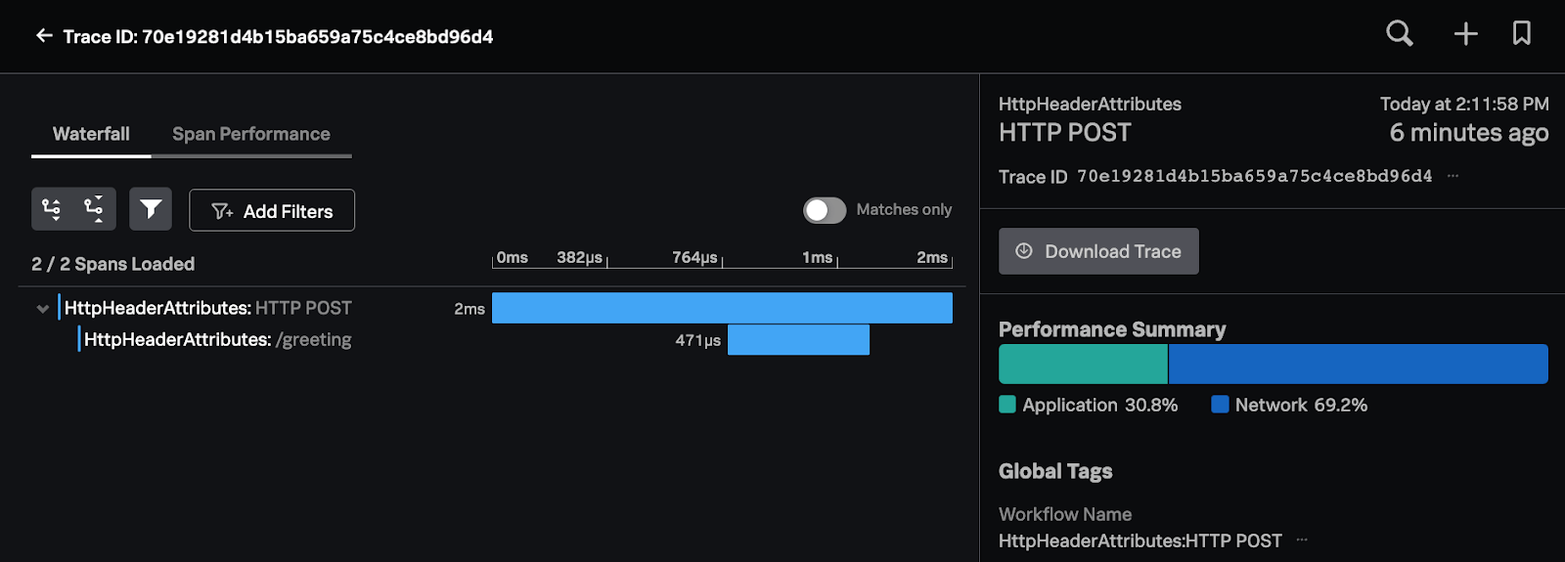Click the Performance Summary heading

[x=1112, y=329]
